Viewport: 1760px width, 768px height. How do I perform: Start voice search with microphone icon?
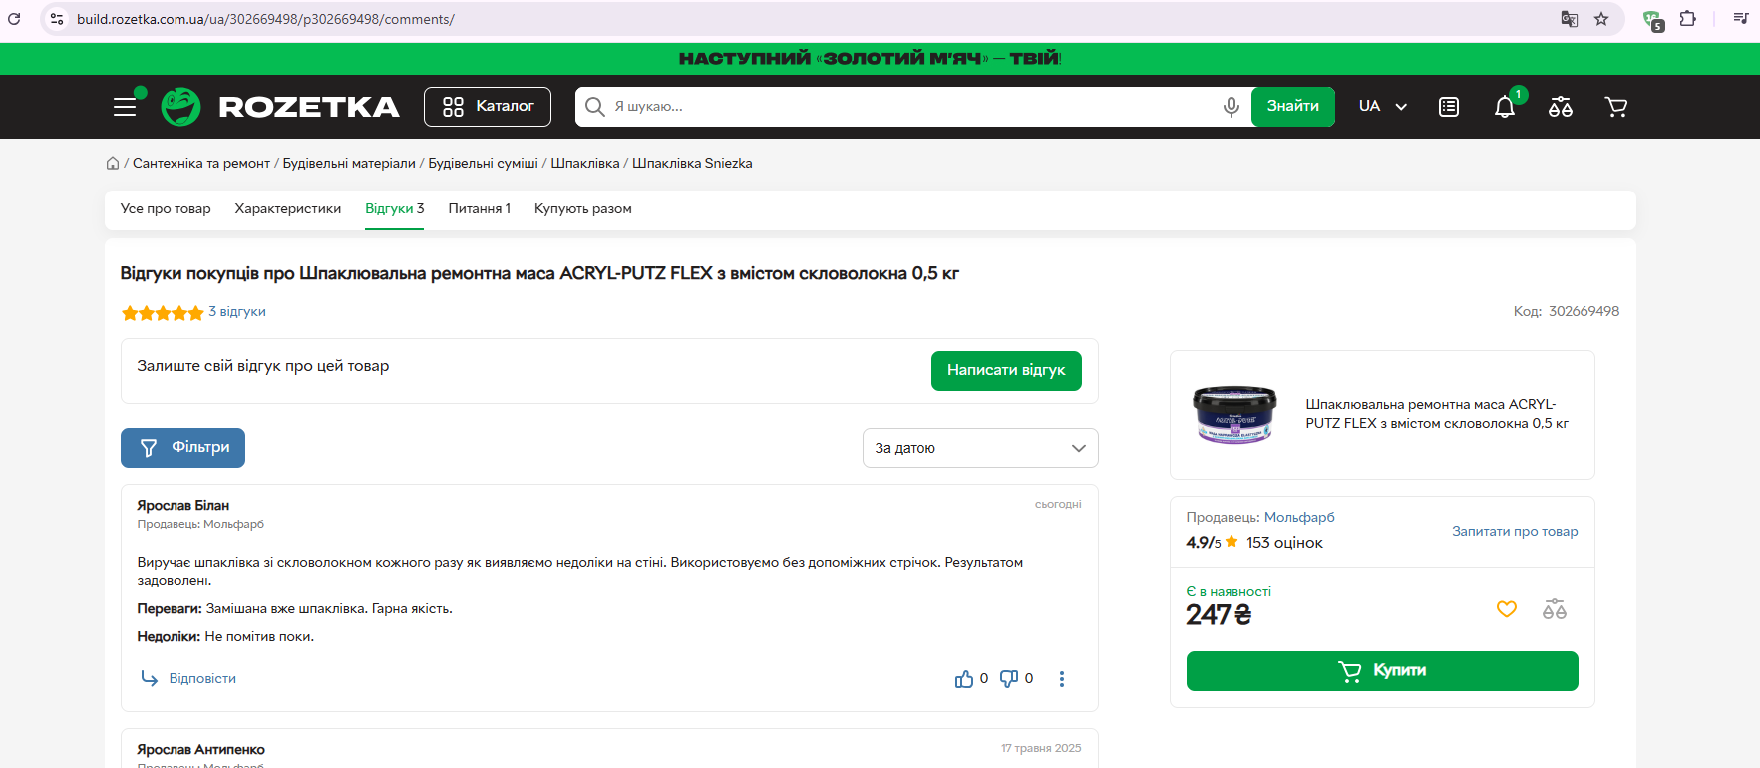(x=1232, y=107)
